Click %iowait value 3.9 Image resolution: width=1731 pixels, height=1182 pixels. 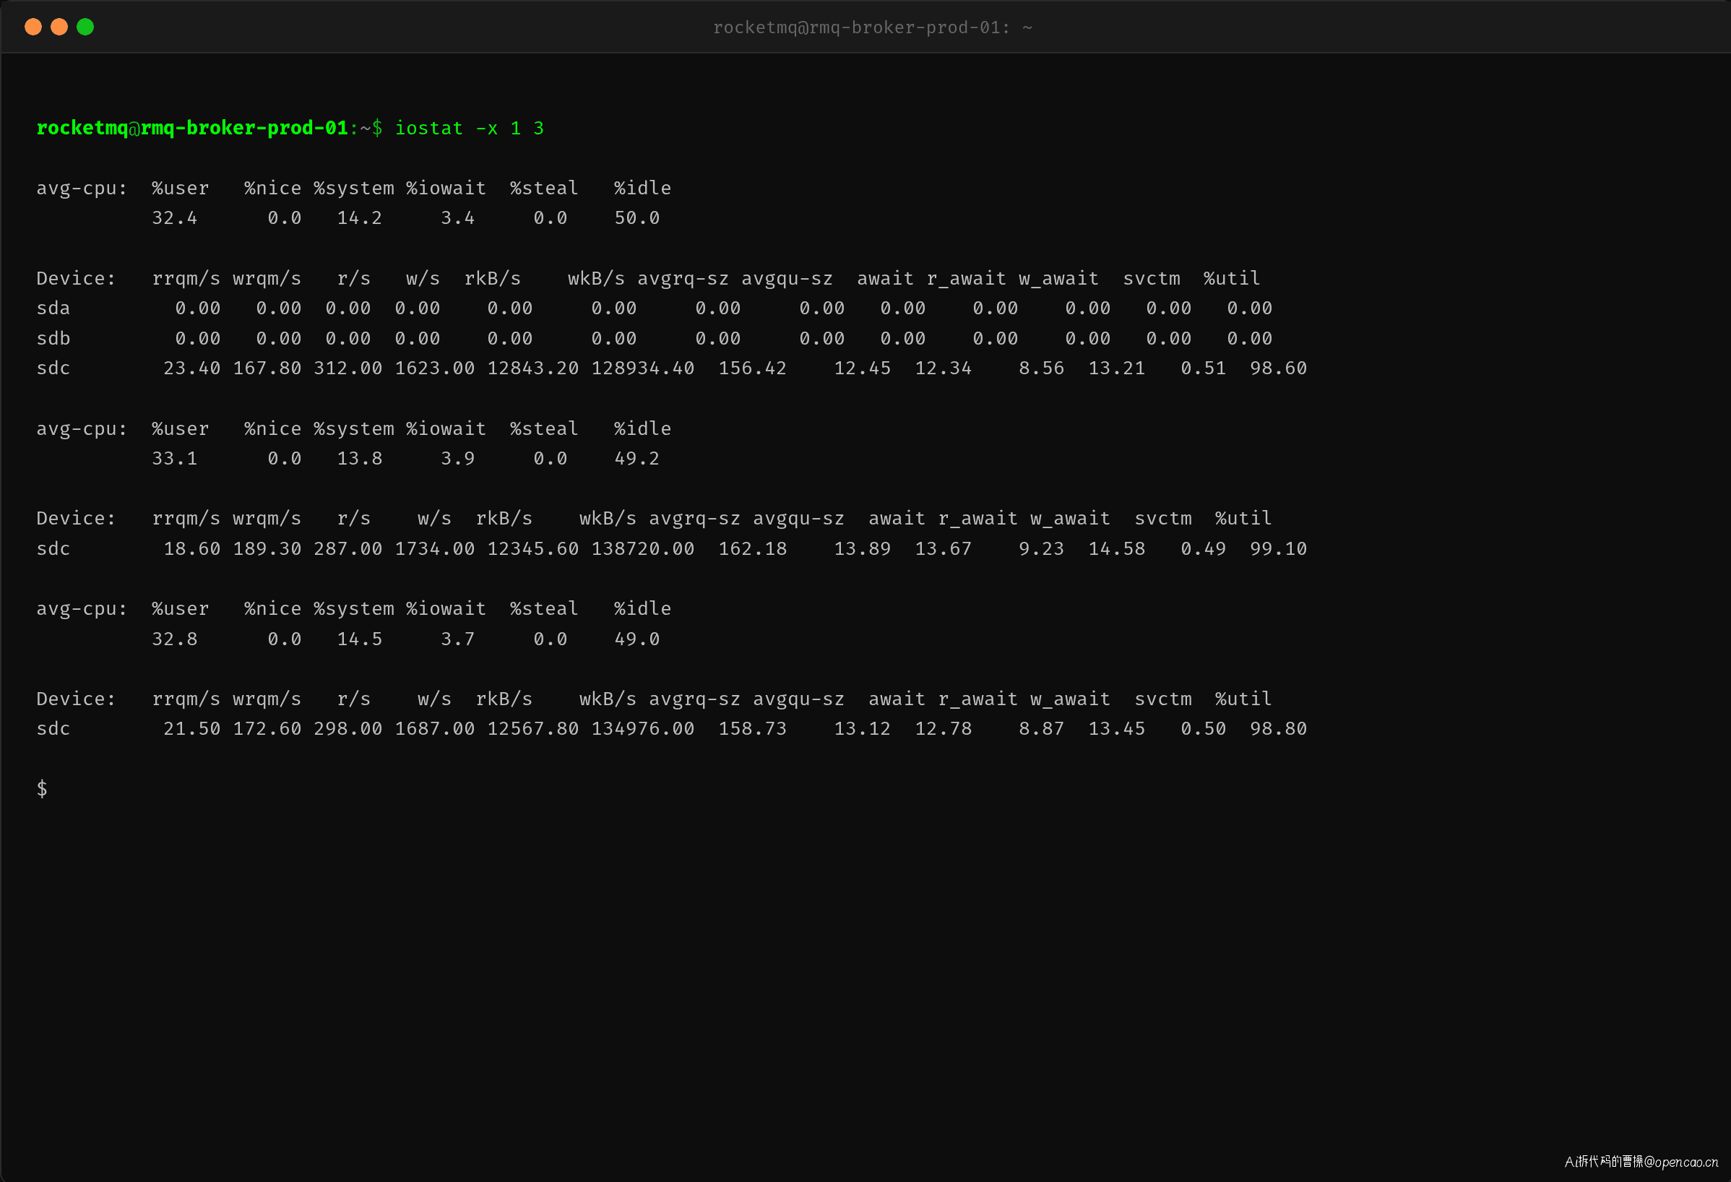point(457,459)
